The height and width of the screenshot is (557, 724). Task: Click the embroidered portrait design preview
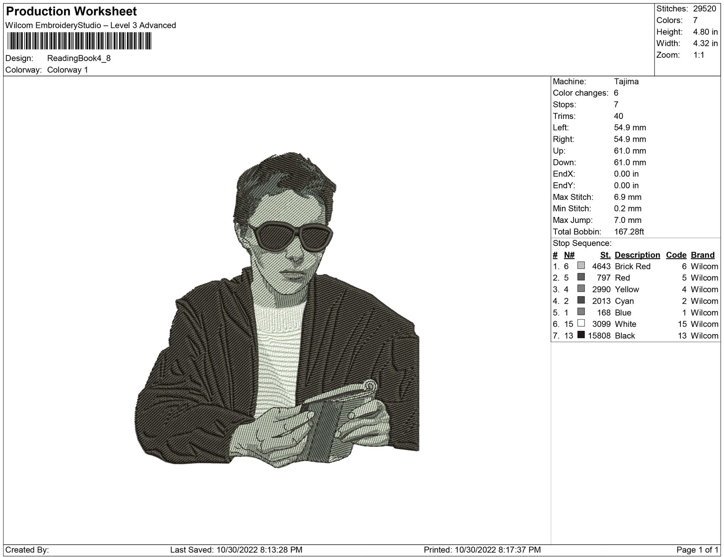[277, 310]
